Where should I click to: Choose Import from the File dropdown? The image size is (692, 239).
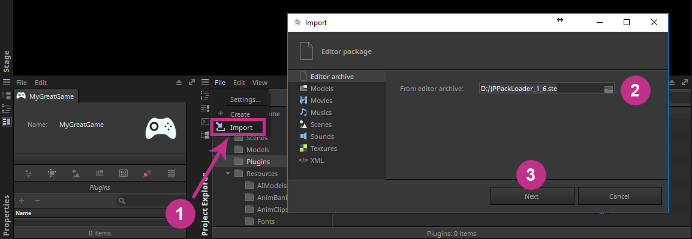(x=238, y=128)
